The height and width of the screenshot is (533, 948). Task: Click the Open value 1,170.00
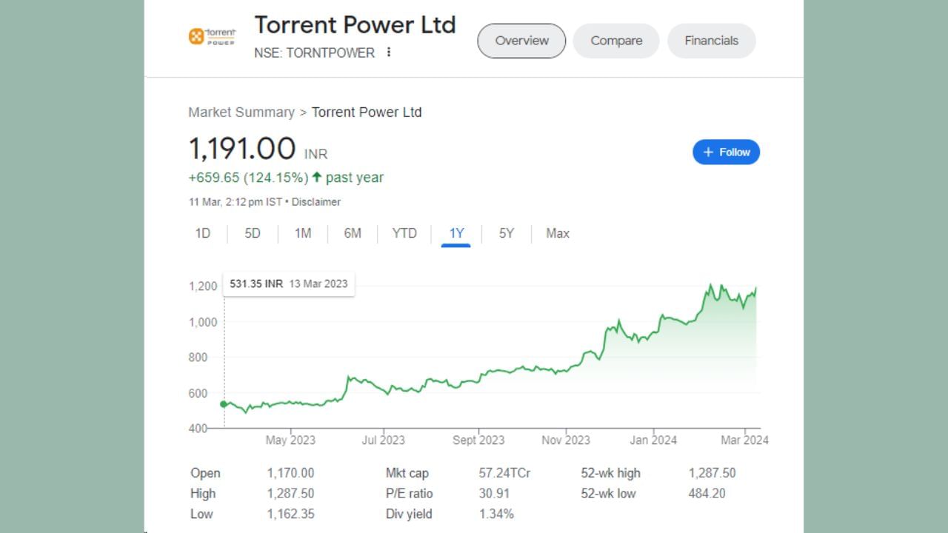pyautogui.click(x=290, y=473)
